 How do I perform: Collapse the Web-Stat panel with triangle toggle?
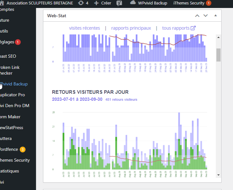(215, 15)
